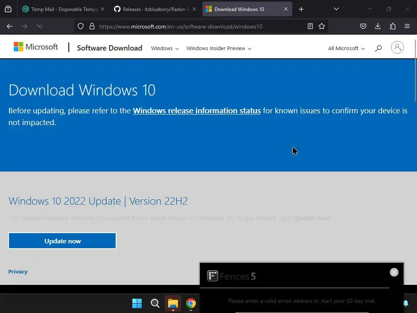Viewport: 417px width, 313px height.
Task: Open the list all tabs dropdown
Action: click(x=336, y=9)
